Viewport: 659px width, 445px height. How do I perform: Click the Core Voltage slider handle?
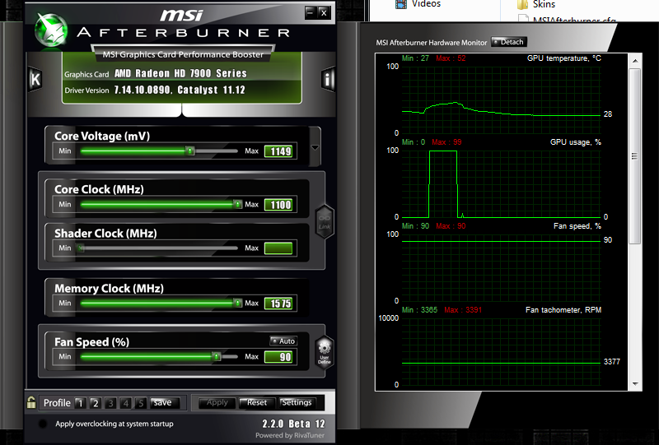[x=190, y=151]
